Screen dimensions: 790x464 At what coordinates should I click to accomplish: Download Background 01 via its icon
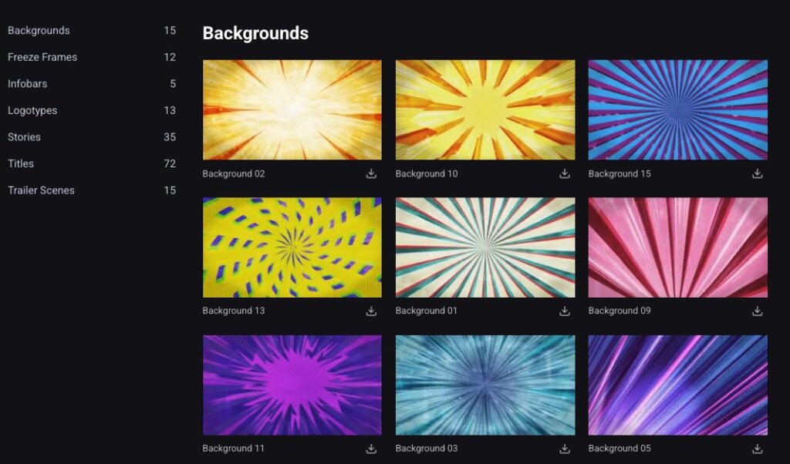565,311
